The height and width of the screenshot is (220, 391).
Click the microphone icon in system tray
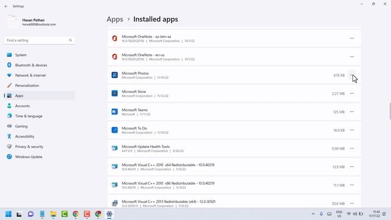(321, 214)
